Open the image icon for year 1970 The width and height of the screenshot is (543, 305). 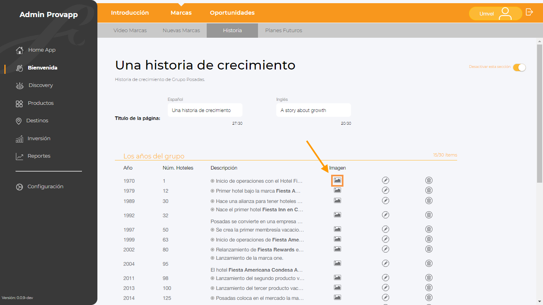coord(337,180)
